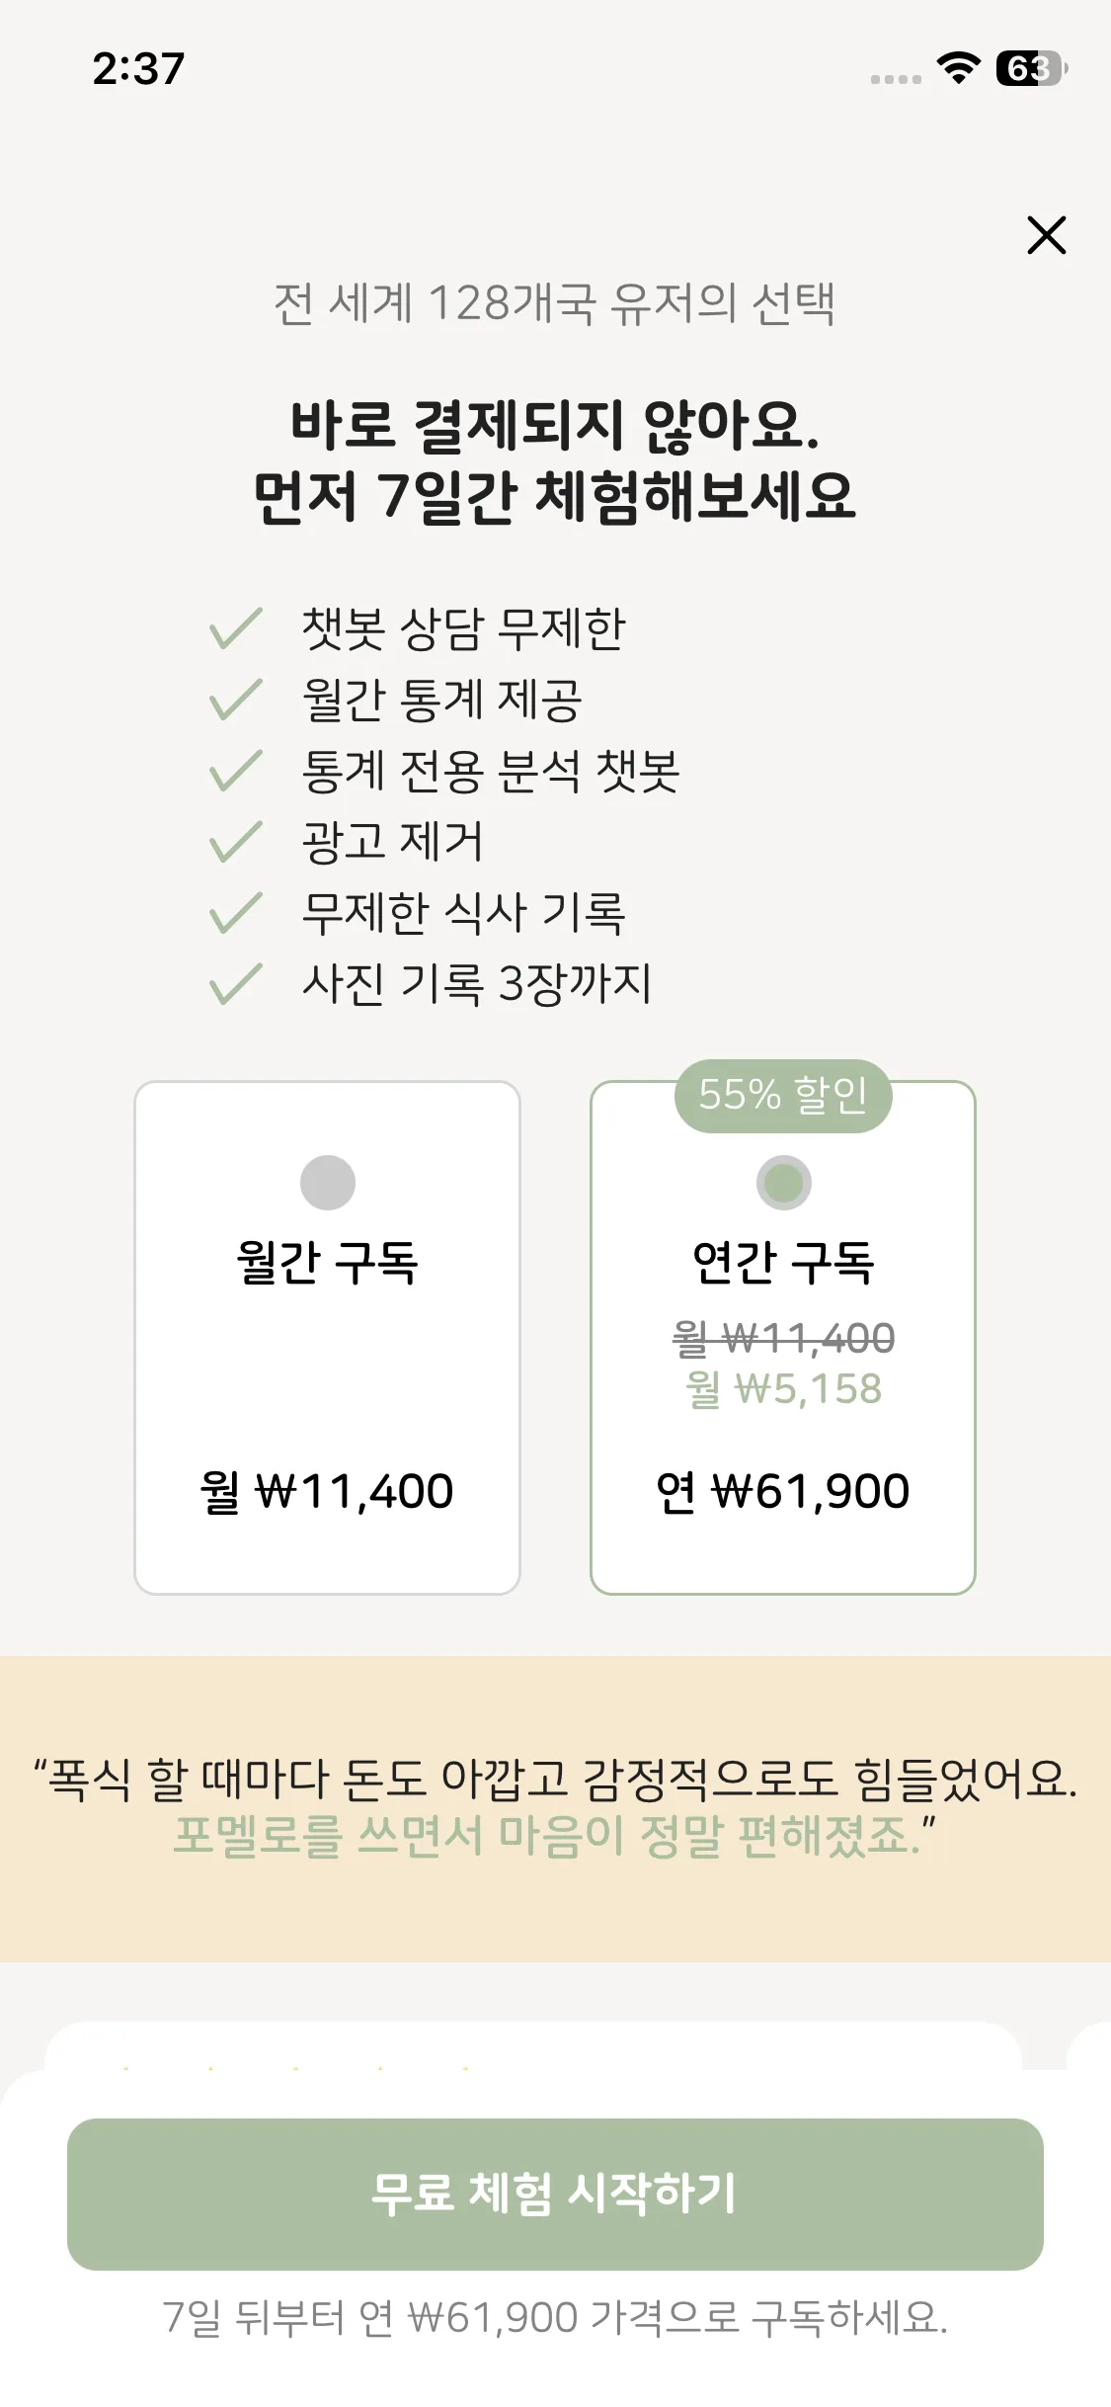Tap the 무료 체험 시작하기 button
1111x2407 pixels.
pos(555,2194)
